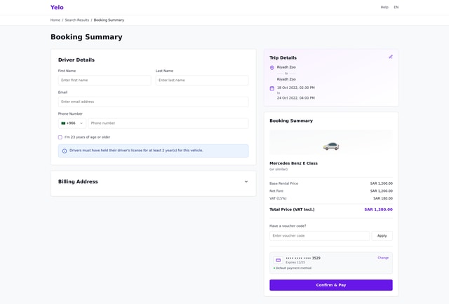Image resolution: width=449 pixels, height=304 pixels.
Task: Click the Driver Details heading
Action: coord(76,60)
